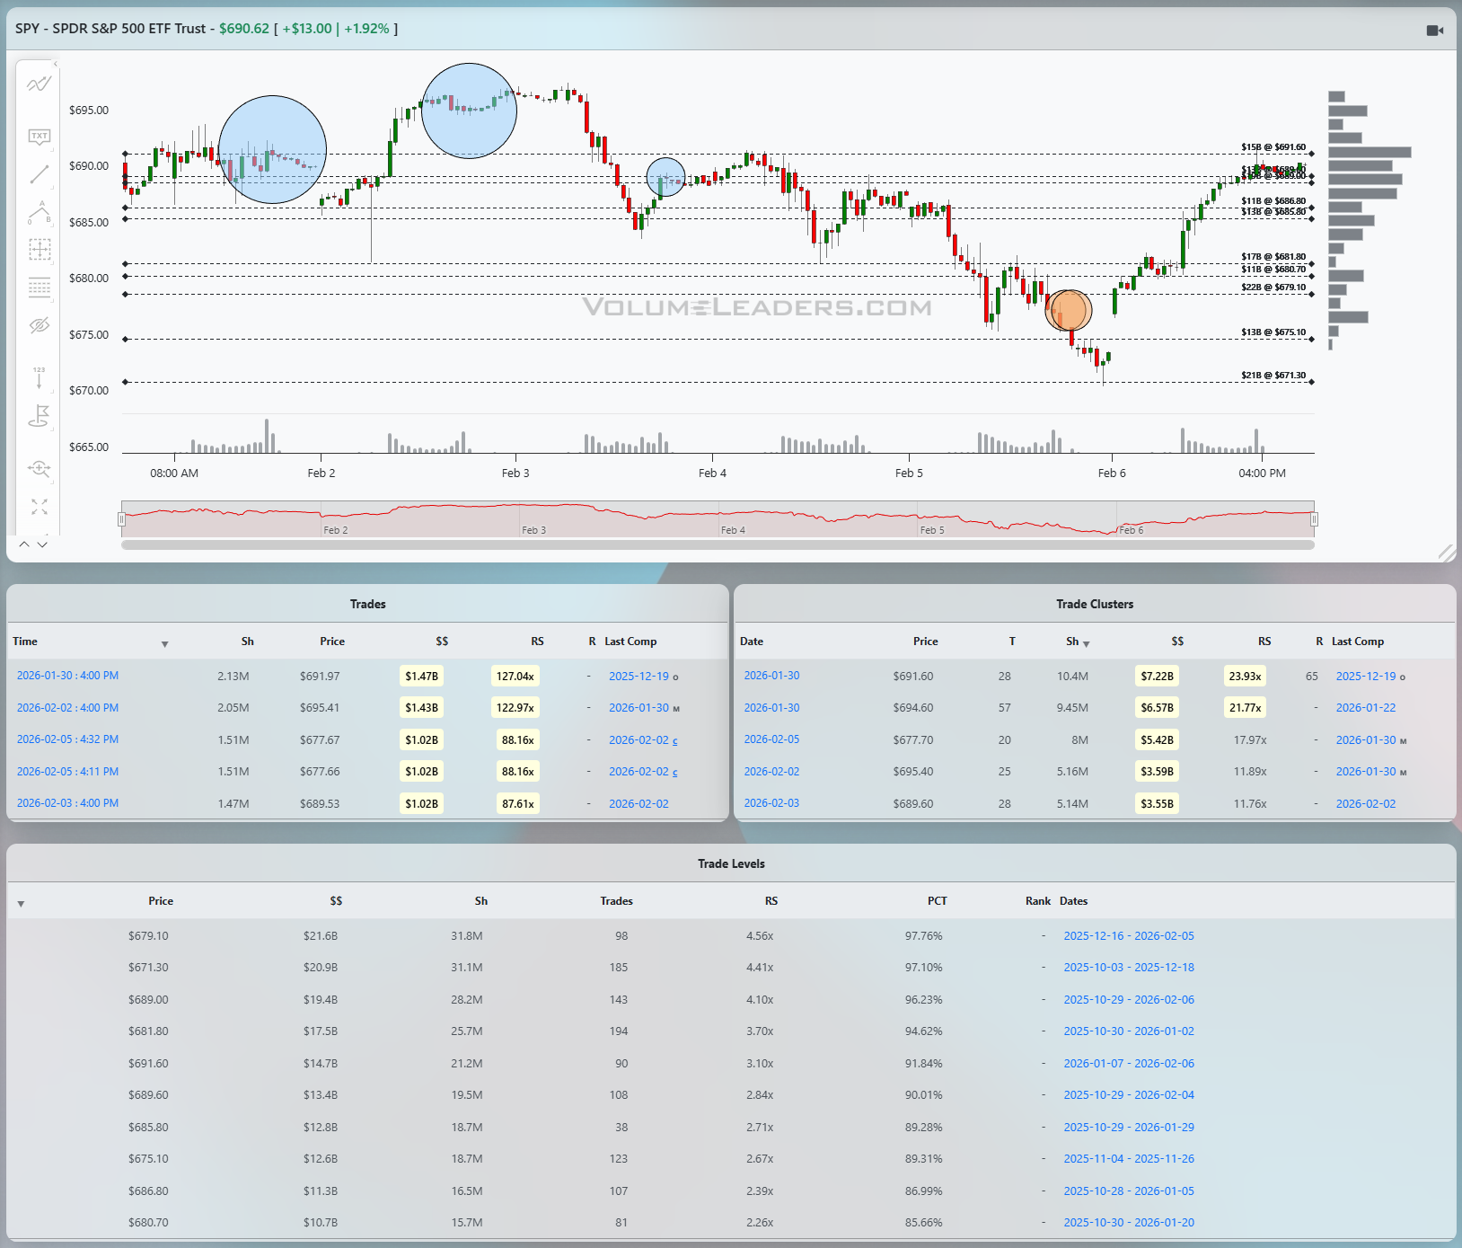Image resolution: width=1462 pixels, height=1248 pixels.
Task: Select the line drawing tool
Action: coord(39,174)
